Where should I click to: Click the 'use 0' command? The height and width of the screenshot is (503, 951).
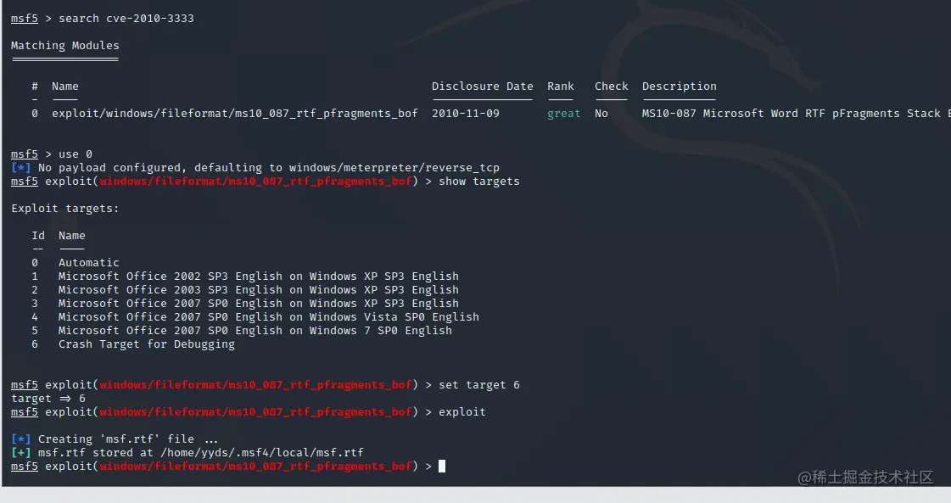[x=76, y=154]
